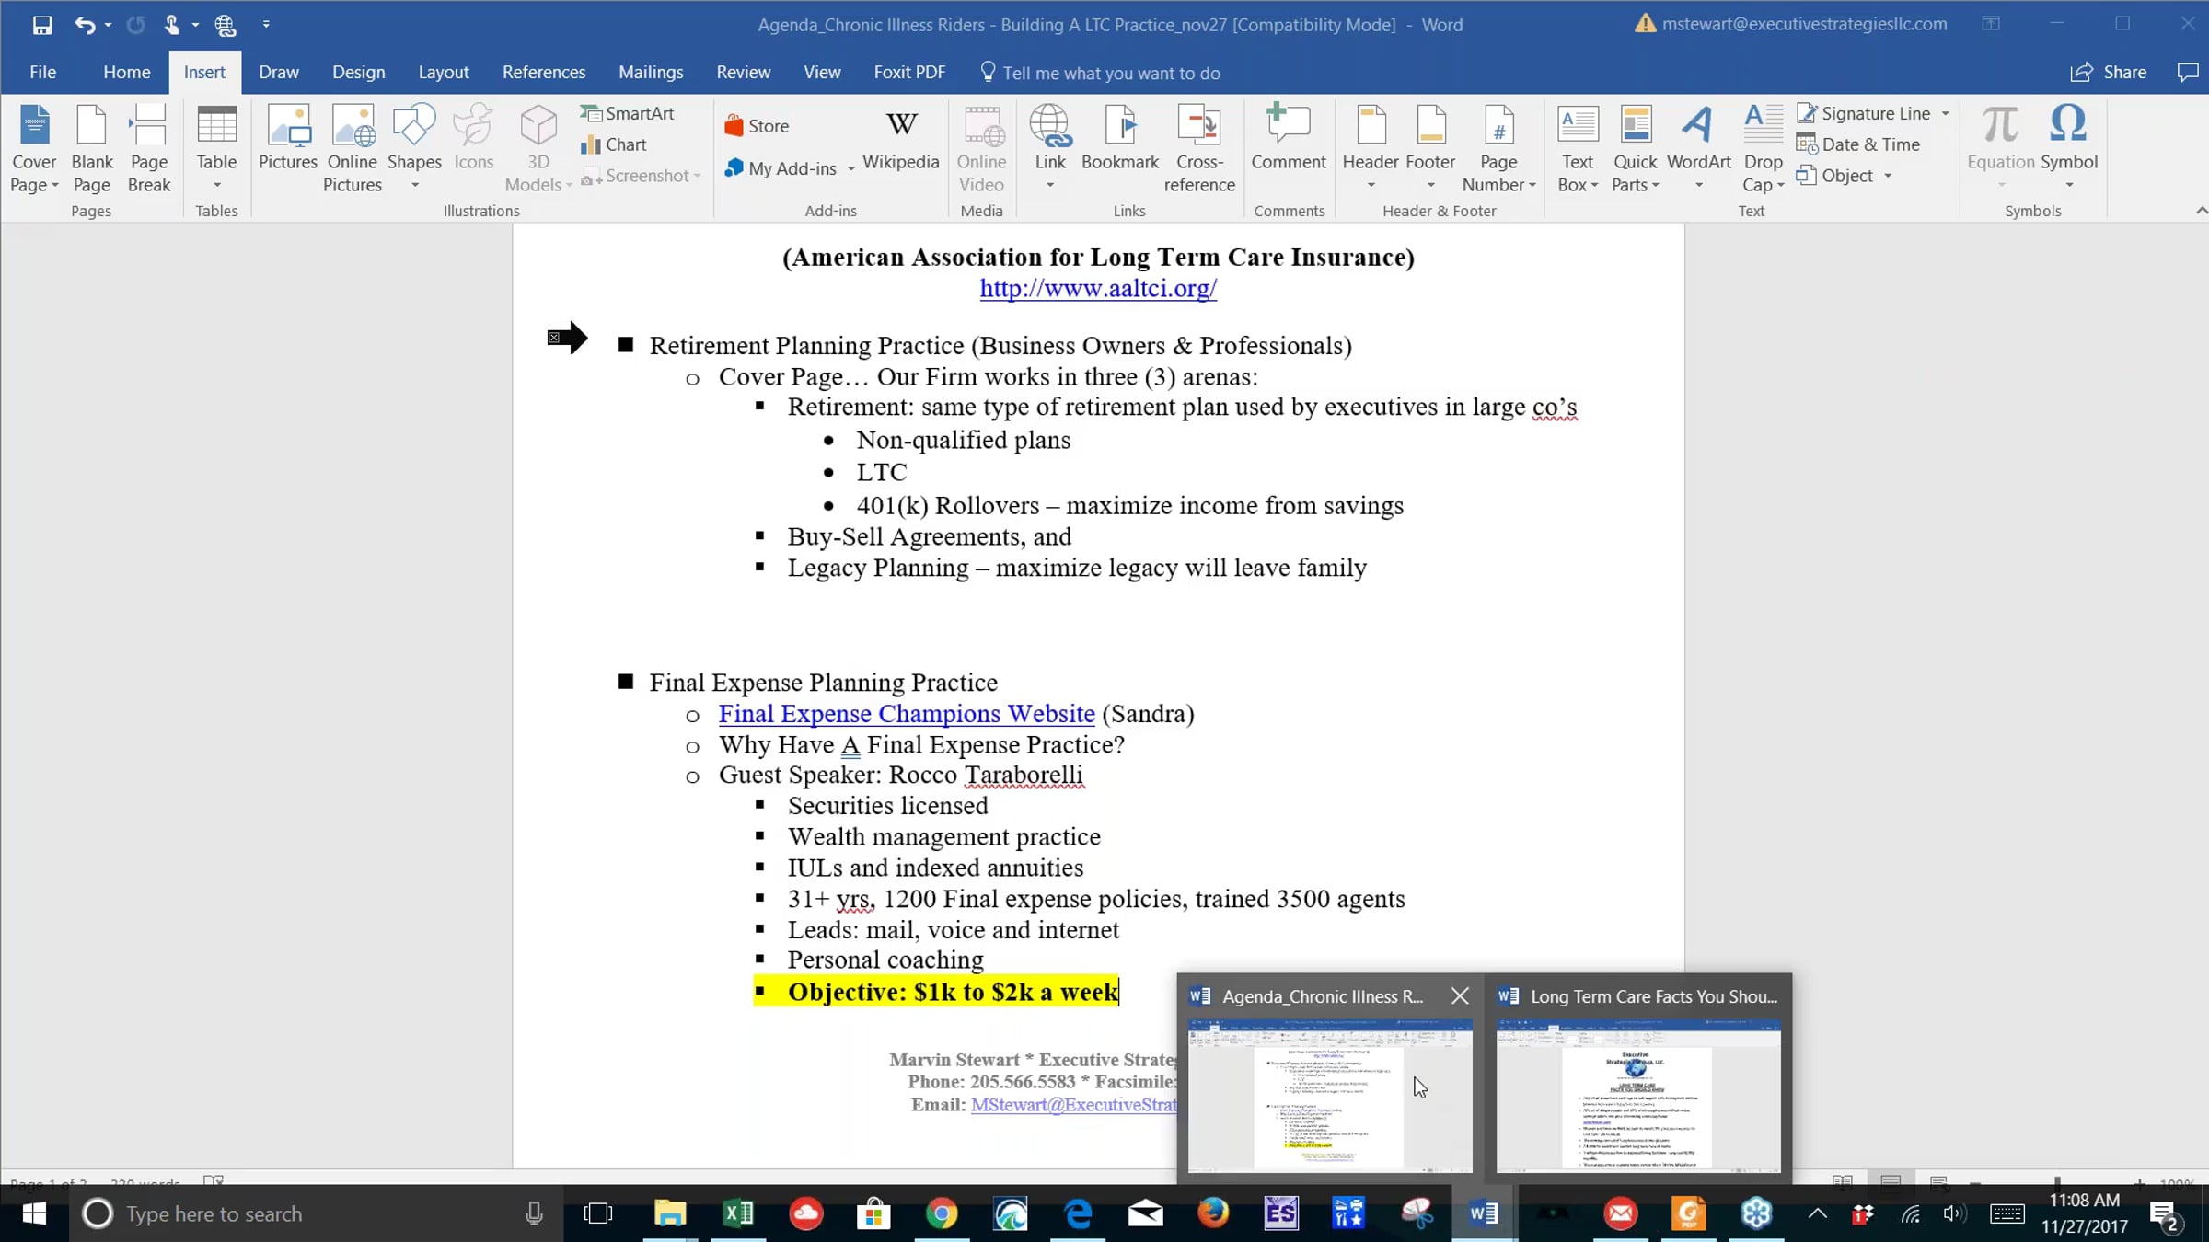
Task: Open the Windows Start menu
Action: tap(34, 1214)
